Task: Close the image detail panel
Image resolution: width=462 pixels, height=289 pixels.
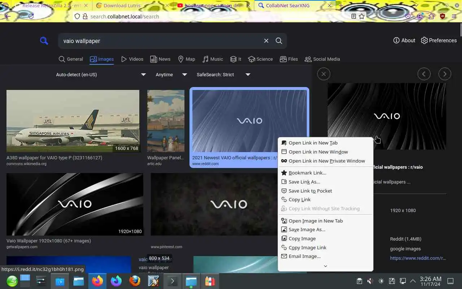Action: 324,74
